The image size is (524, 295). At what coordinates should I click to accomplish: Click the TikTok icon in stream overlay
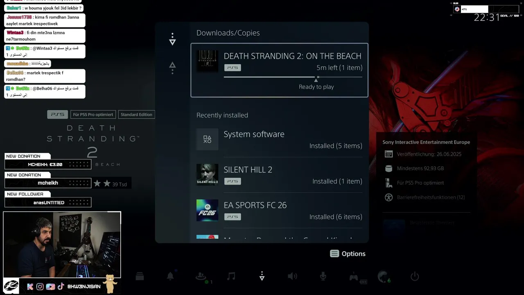pyautogui.click(x=61, y=286)
